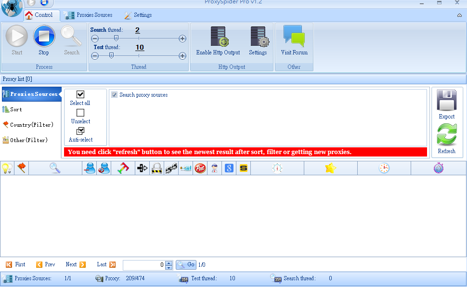Click the Test thread slider handle
467x287 pixels.
(x=111, y=55)
